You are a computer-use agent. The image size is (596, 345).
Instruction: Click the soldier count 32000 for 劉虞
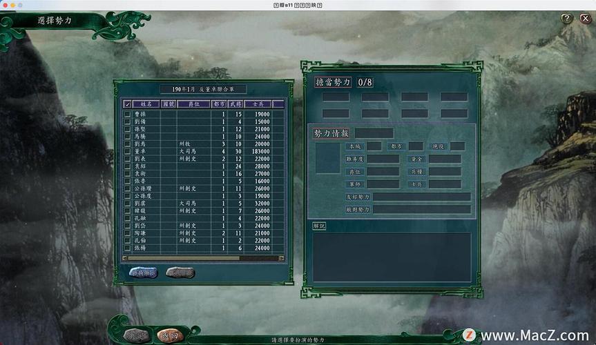262,204
